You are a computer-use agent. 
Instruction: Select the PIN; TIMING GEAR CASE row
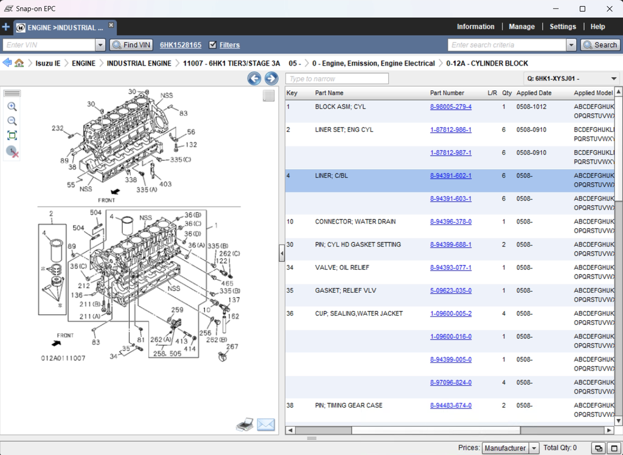coord(450,411)
